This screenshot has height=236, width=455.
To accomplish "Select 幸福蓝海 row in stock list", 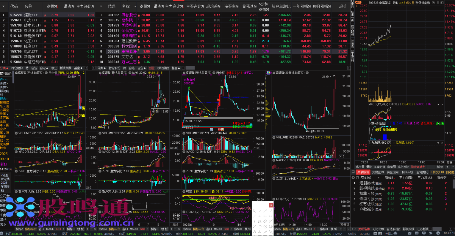I will tap(129, 51).
